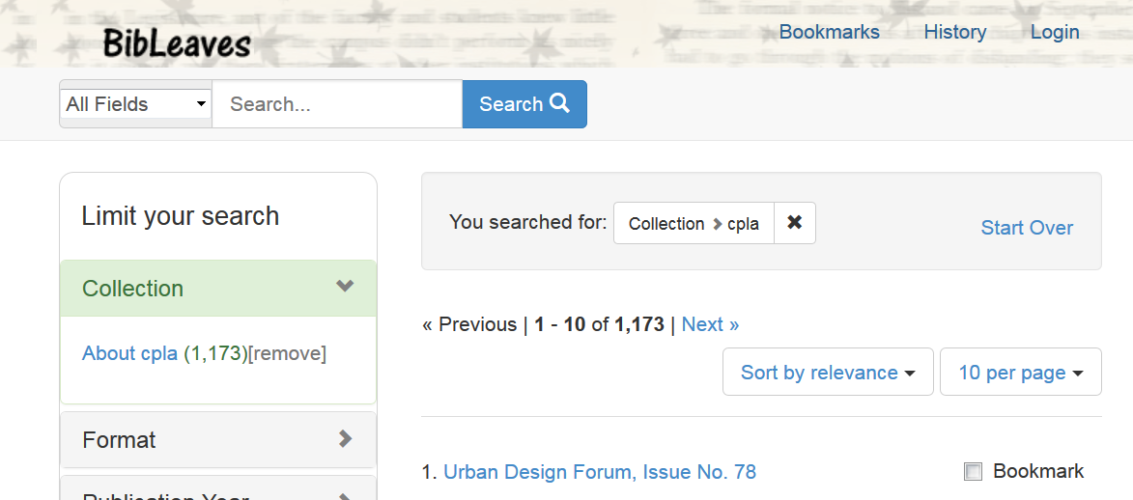Click the Start Over link

[1027, 228]
